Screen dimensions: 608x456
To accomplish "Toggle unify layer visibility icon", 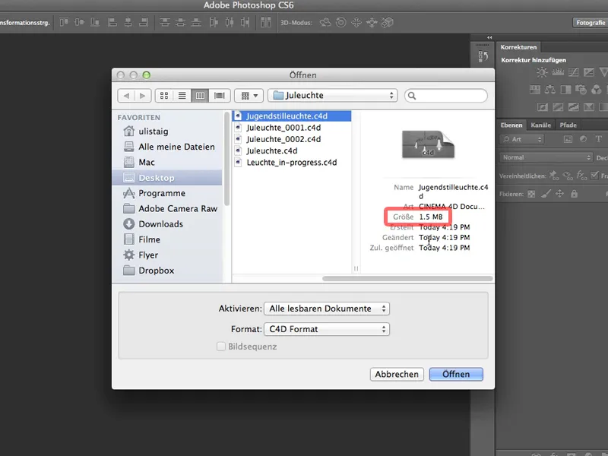I will 568,176.
